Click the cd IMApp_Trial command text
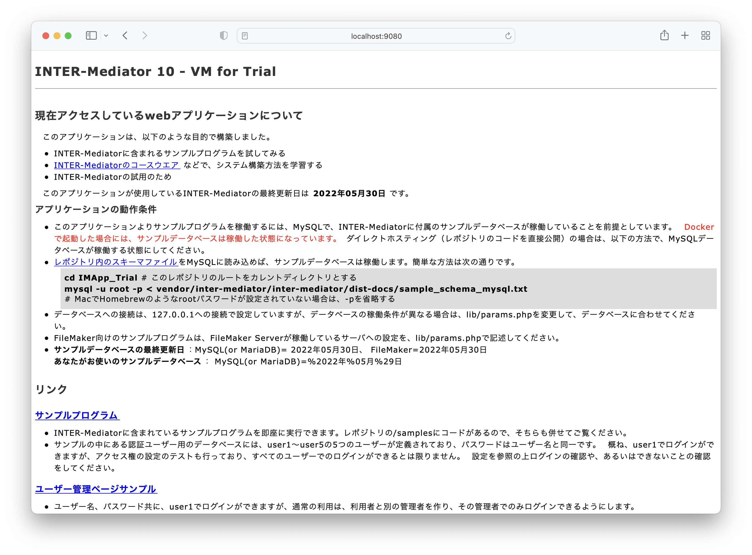This screenshot has height=555, width=752. tap(101, 278)
